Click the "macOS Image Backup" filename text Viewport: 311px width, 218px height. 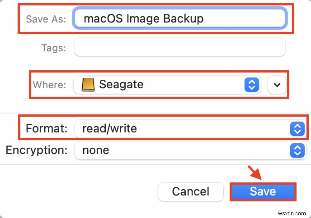(144, 18)
